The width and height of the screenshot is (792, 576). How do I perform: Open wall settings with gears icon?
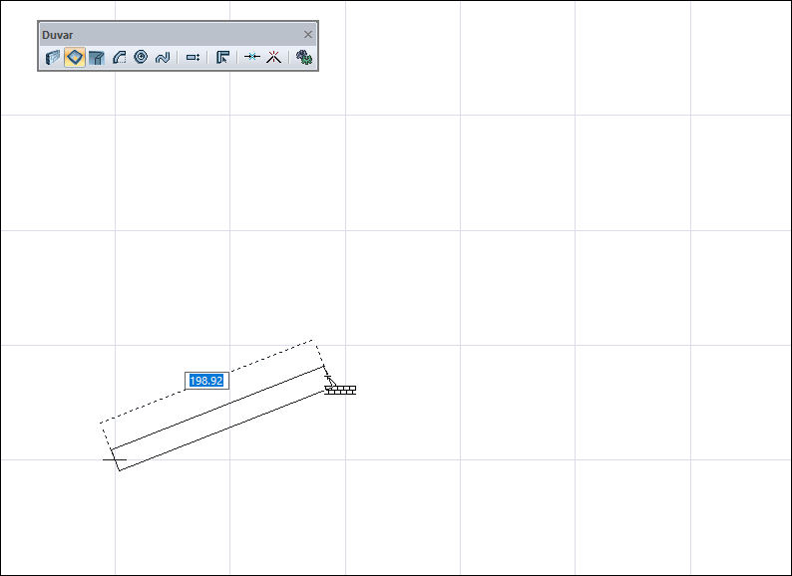point(303,57)
